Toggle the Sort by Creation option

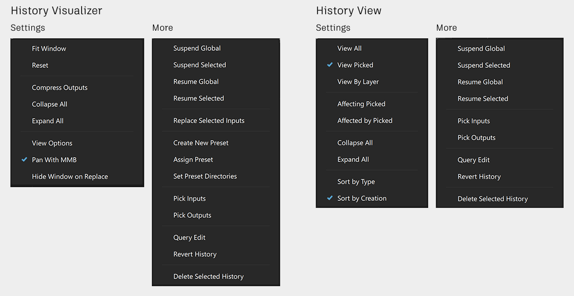[362, 199]
